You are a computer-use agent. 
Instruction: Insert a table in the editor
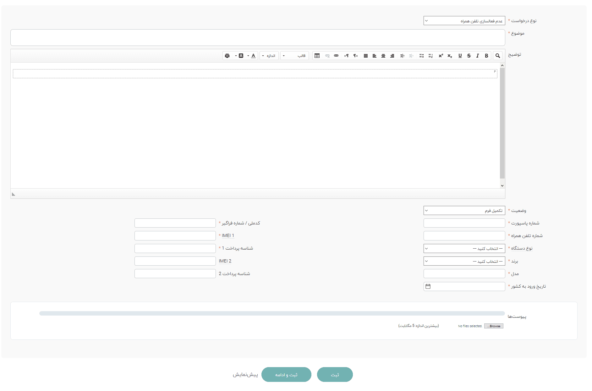pos(317,56)
